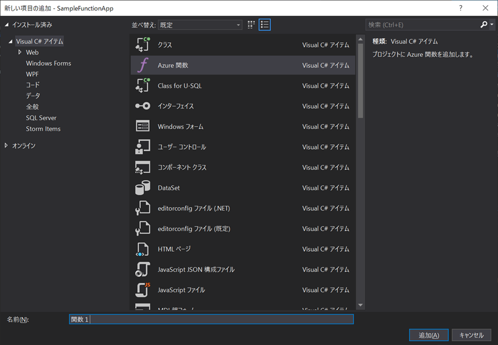This screenshot has height=345, width=498.
Task: Select the Class for U-SQL label
Action: click(x=180, y=86)
